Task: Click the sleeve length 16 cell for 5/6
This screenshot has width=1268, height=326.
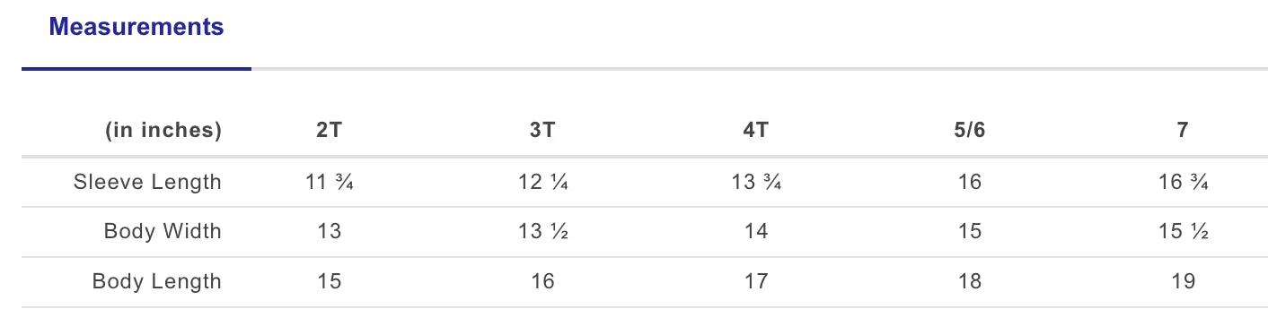Action: 970,182
